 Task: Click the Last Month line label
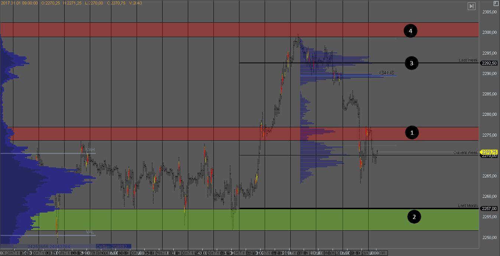pyautogui.click(x=468, y=206)
